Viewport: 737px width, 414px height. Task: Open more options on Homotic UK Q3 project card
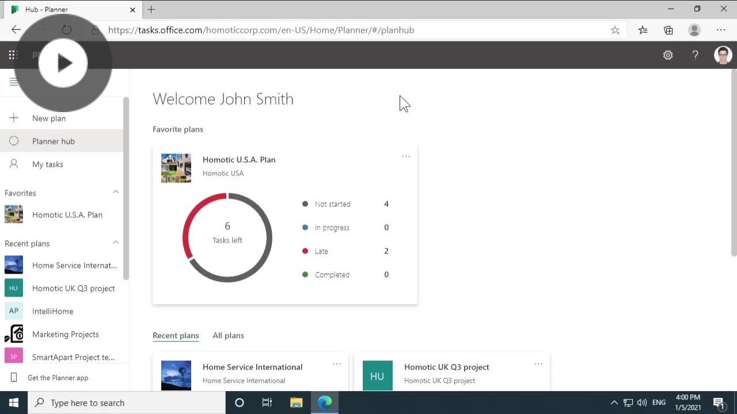point(538,364)
